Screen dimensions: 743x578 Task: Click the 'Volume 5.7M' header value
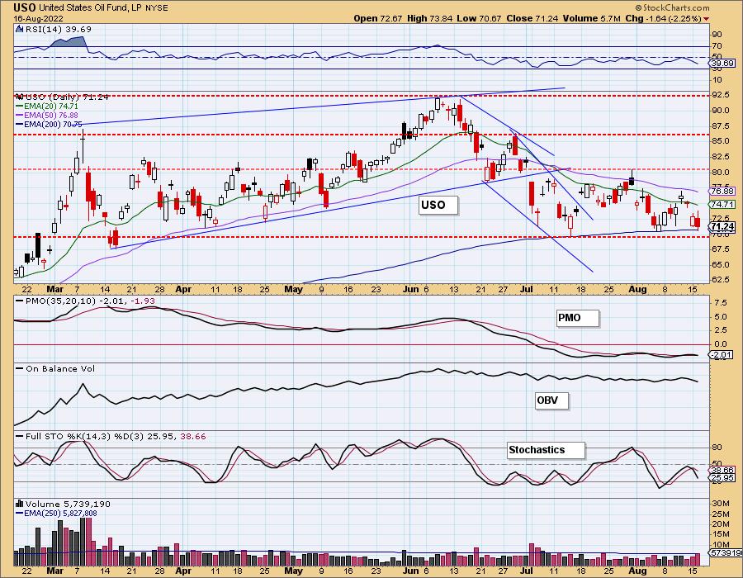tap(591, 18)
